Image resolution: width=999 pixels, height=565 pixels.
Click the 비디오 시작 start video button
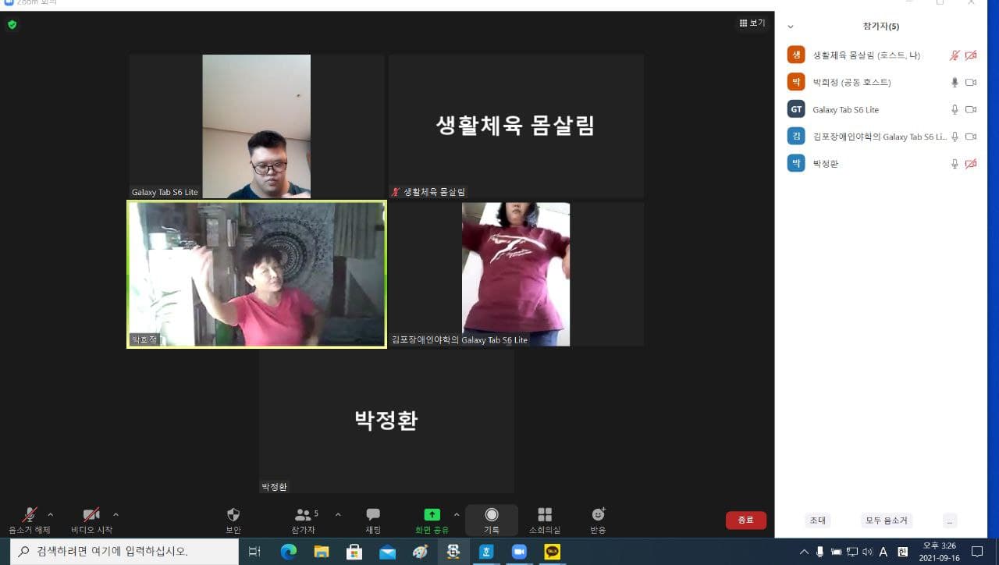pos(91,520)
